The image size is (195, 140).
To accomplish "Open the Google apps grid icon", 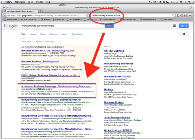I will (x=174, y=26).
